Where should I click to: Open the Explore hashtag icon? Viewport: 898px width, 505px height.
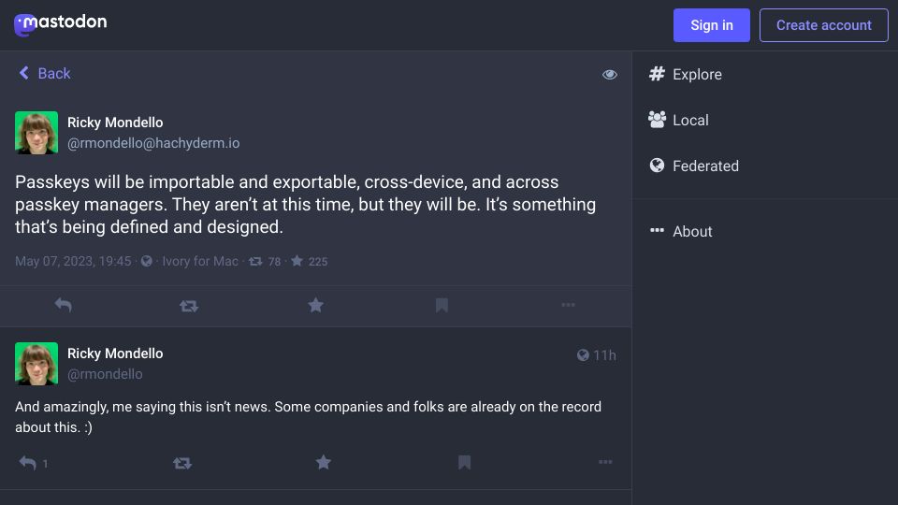pyautogui.click(x=657, y=74)
